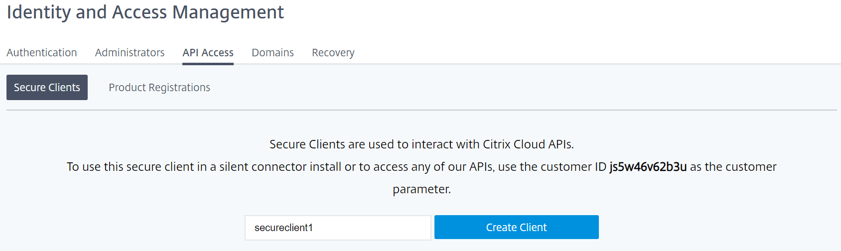Click the 'as the customer' text

click(x=733, y=166)
